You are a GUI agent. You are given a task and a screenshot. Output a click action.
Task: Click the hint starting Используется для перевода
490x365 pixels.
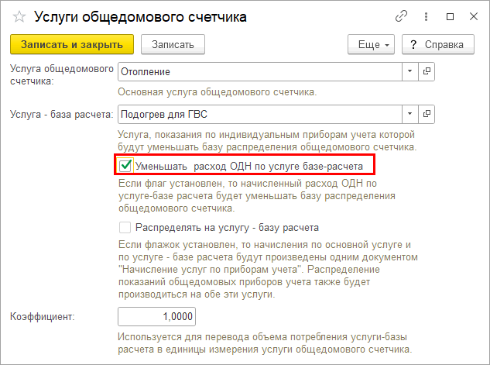(265, 343)
